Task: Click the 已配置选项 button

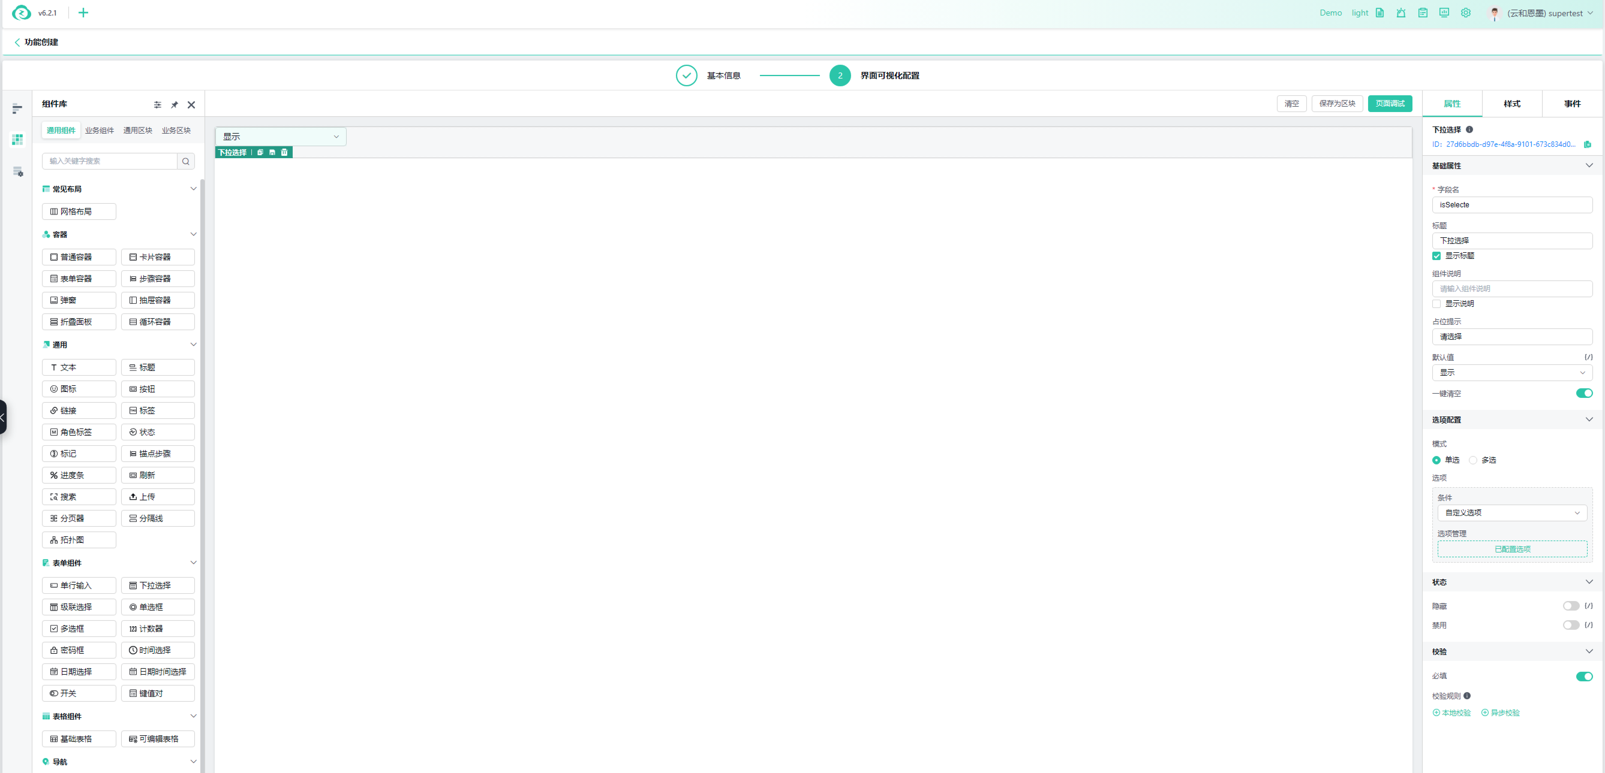Action: (x=1511, y=549)
